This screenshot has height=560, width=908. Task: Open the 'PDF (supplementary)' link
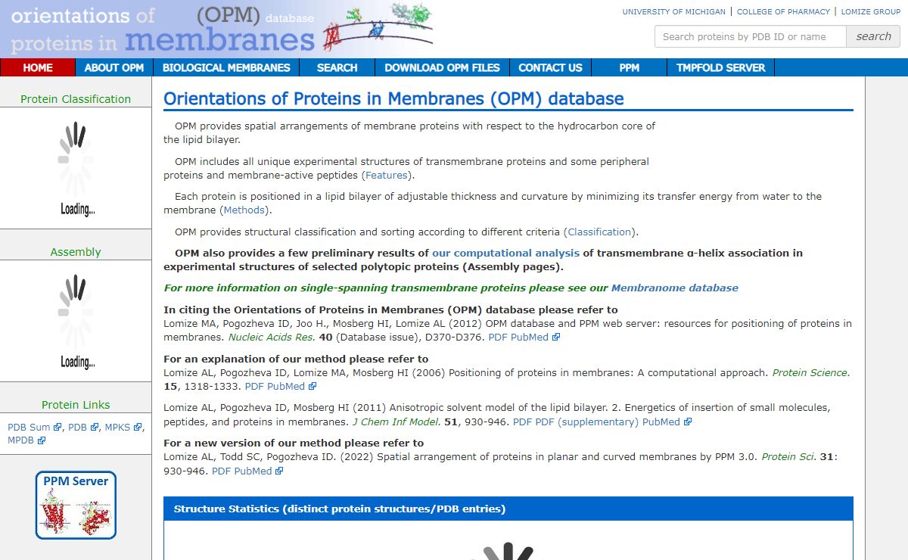(587, 422)
